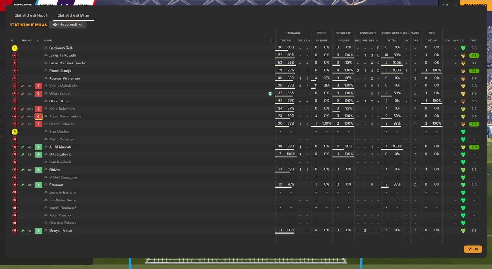Click the STATISTICHE MILAN heading
Image resolution: width=492 pixels, height=269 pixels.
(x=28, y=25)
